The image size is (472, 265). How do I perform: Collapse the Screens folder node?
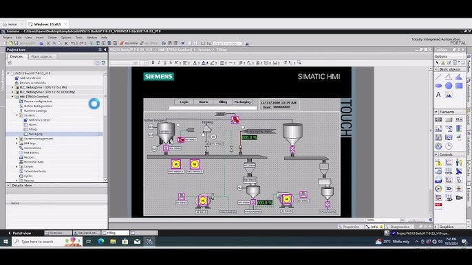tap(17, 115)
